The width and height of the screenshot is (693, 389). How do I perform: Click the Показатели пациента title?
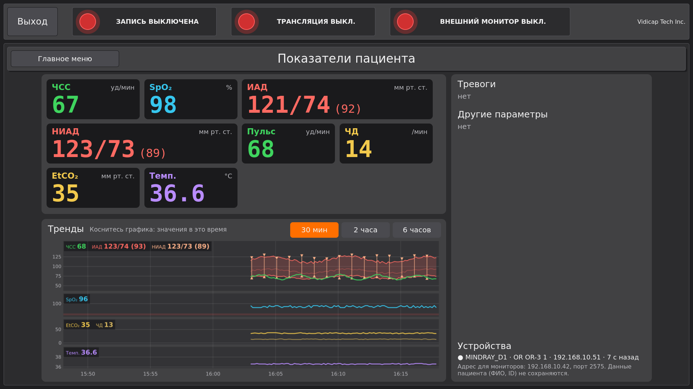point(346,59)
